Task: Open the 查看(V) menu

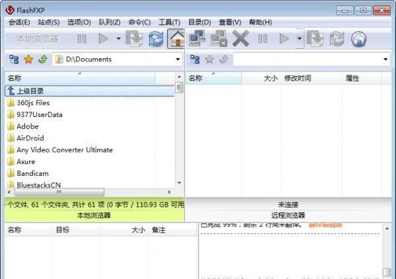Action: click(x=230, y=22)
